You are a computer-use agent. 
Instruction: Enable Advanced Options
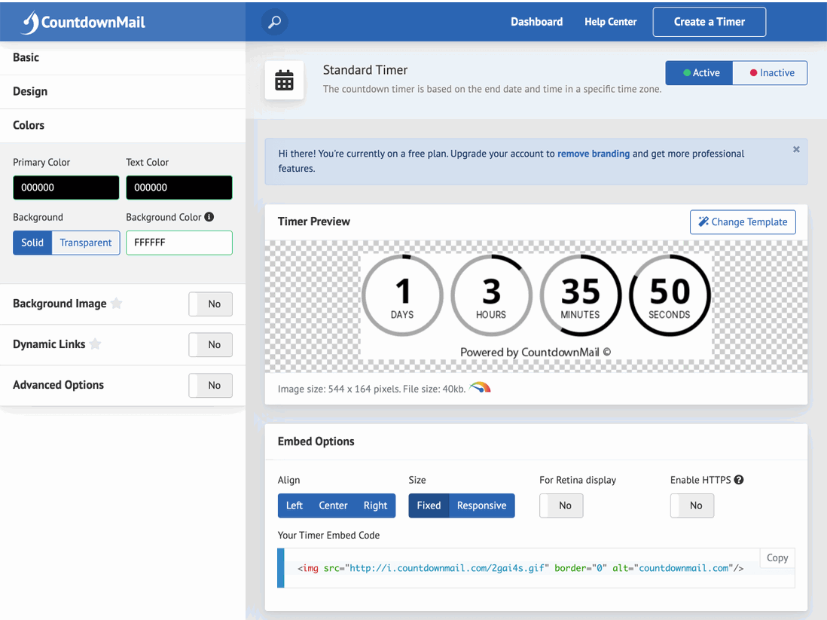(x=210, y=385)
